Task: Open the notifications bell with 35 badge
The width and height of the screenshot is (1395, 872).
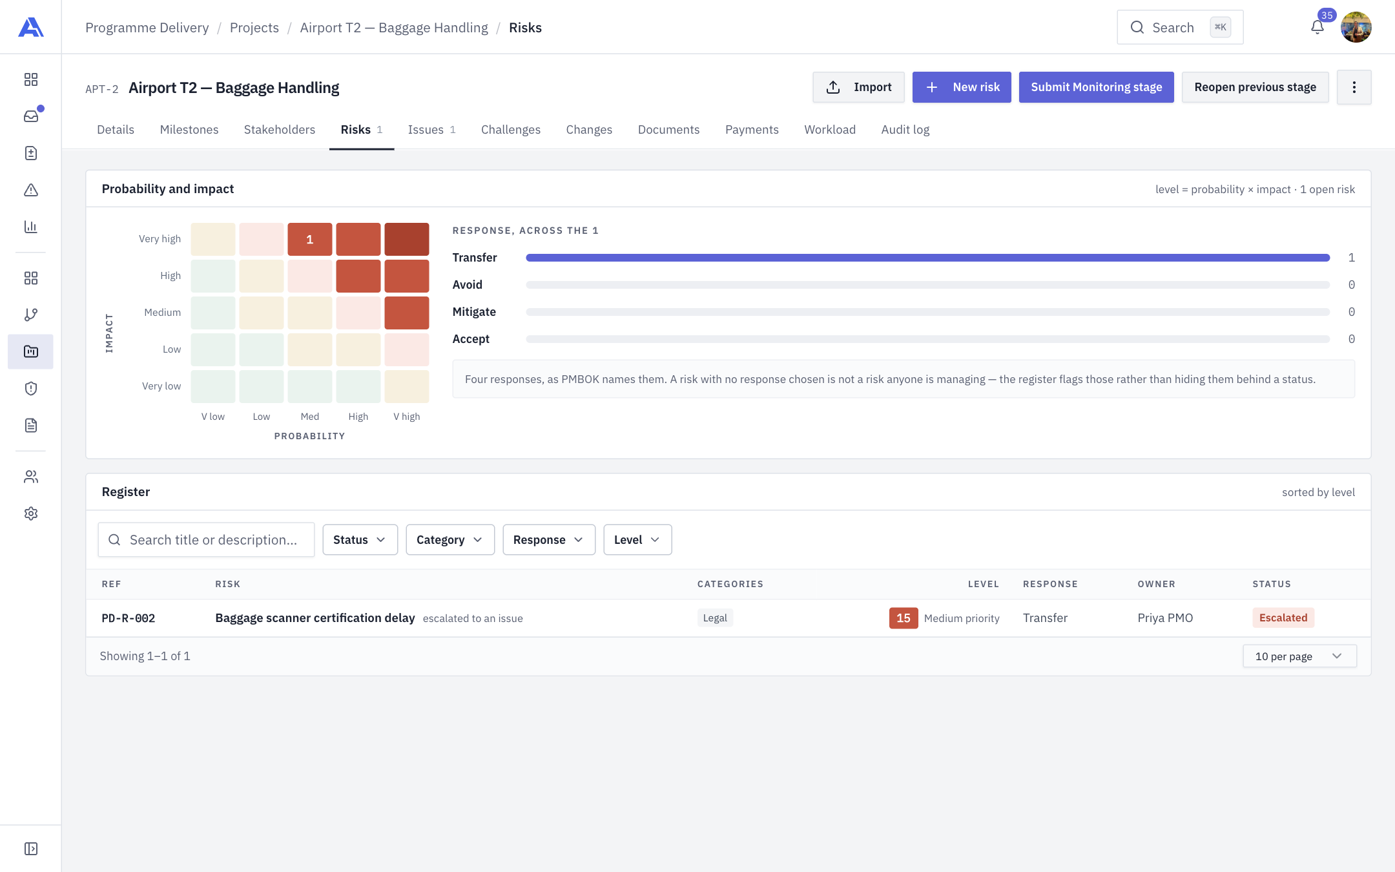Action: pos(1317,27)
